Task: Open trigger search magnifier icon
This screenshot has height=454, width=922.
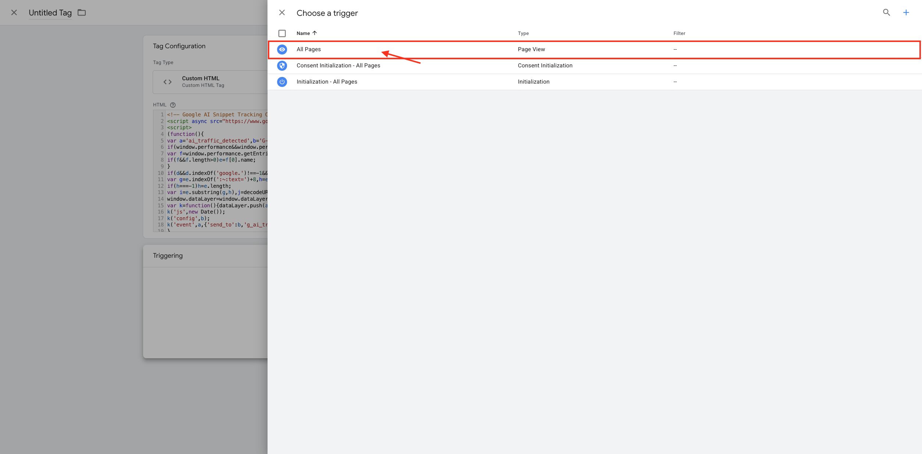Action: point(886,13)
